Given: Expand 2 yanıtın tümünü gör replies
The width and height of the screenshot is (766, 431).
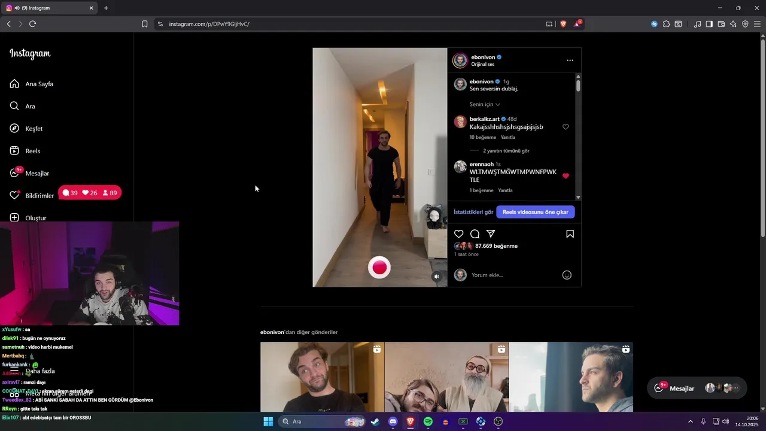Looking at the screenshot, I should point(506,151).
